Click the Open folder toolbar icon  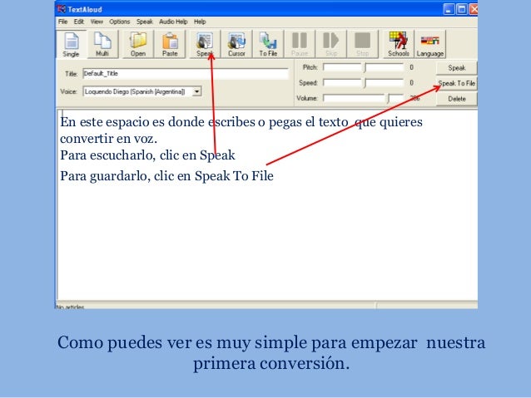138,44
